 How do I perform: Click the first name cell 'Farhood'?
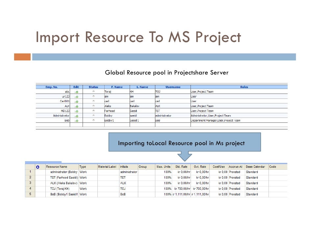coord(117,111)
